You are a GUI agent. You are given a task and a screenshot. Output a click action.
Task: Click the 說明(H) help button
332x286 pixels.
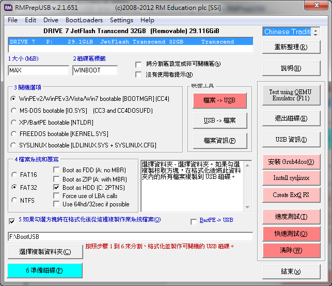pos(291,68)
